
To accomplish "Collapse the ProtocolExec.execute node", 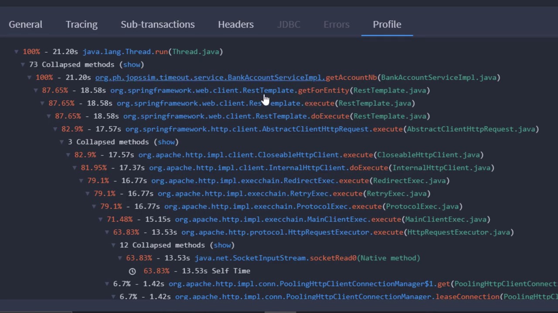I will click(x=94, y=206).
